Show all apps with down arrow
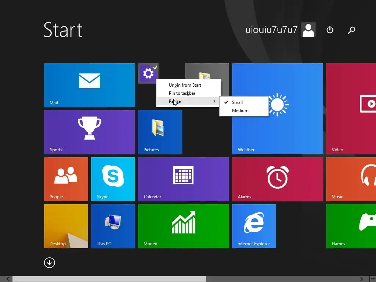The image size is (376, 282). pyautogui.click(x=50, y=263)
